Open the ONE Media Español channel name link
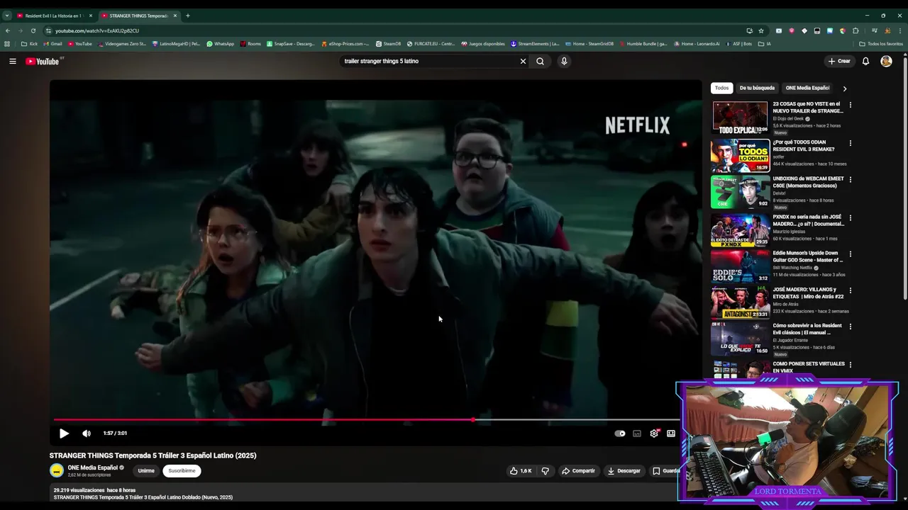The width and height of the screenshot is (908, 510). tap(92, 467)
